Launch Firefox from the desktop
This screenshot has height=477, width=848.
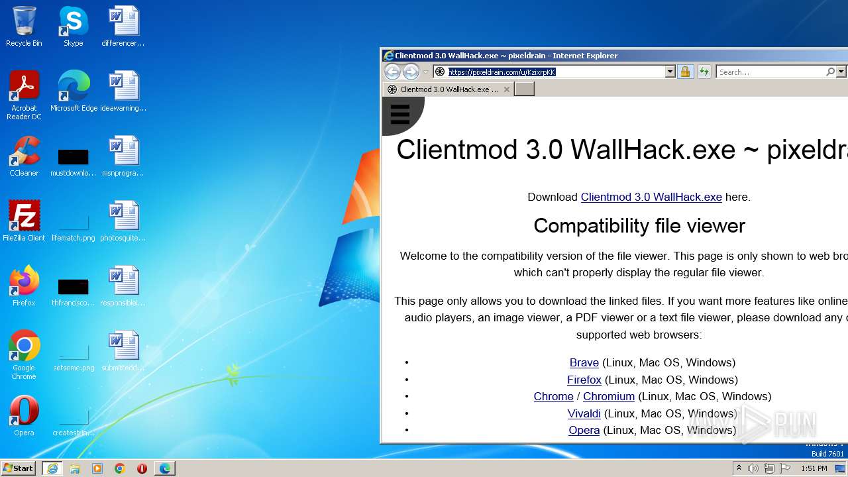24,286
